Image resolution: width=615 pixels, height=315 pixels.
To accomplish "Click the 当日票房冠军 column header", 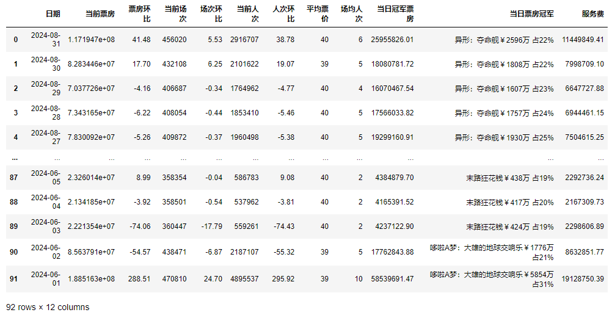I will 531,13.
